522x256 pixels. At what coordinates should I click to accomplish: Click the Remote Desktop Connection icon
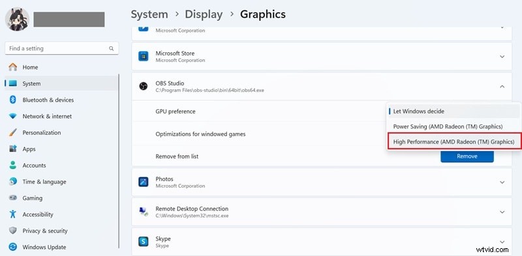click(143, 212)
